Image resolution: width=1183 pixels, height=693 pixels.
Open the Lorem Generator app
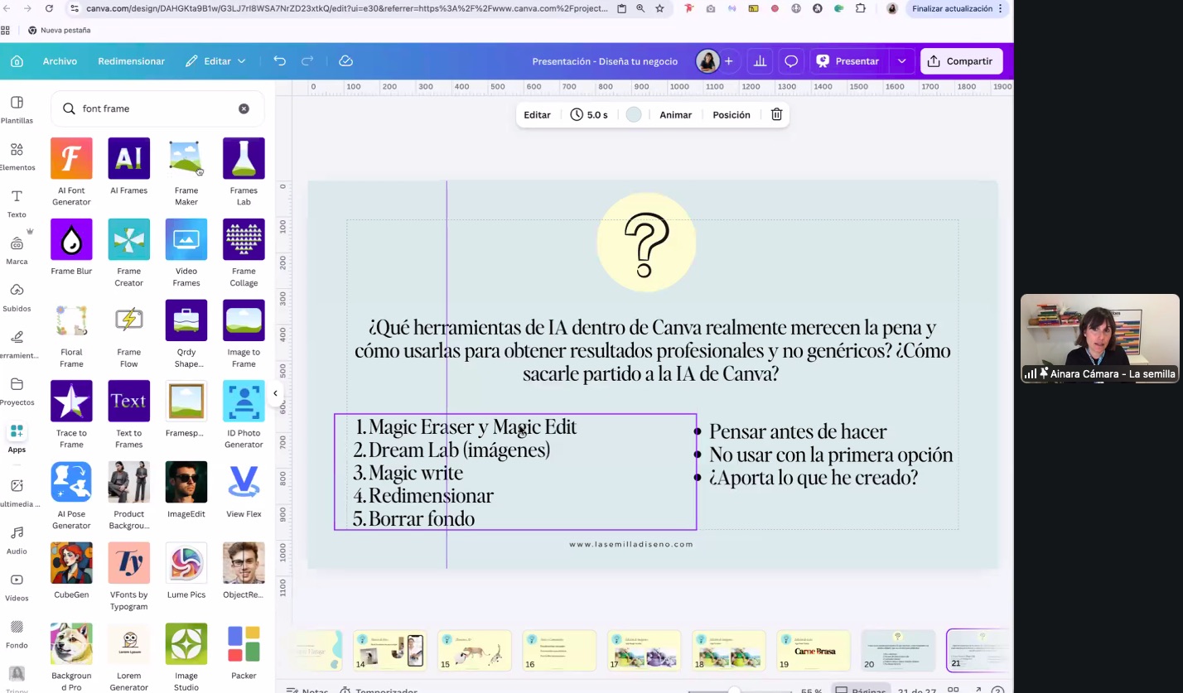click(128, 644)
